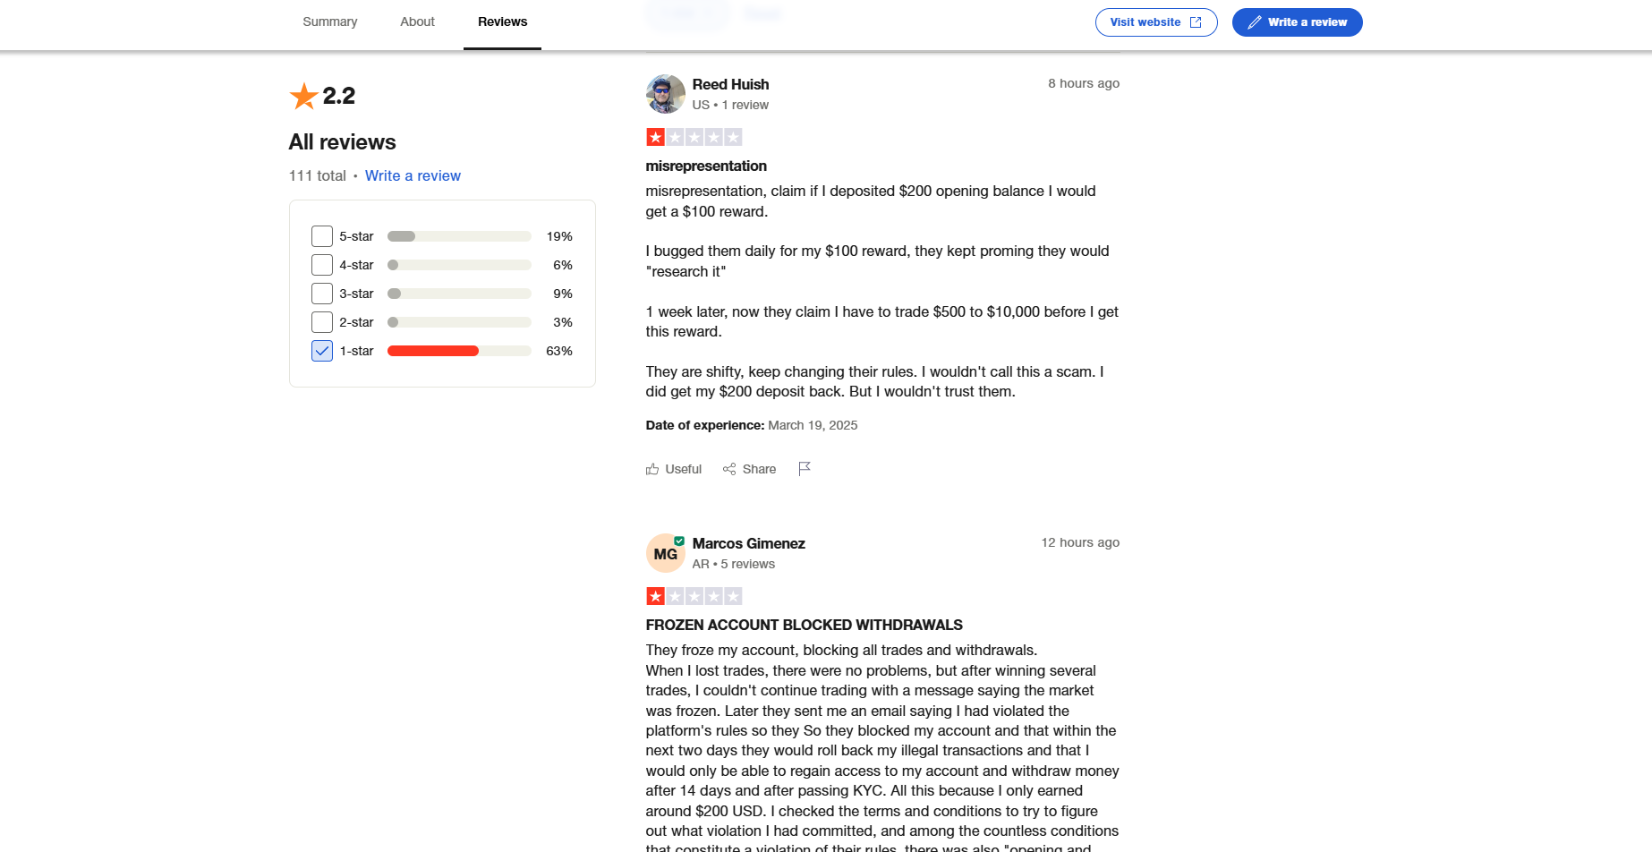Switch to the Summary tab
1652x852 pixels.
pos(329,21)
